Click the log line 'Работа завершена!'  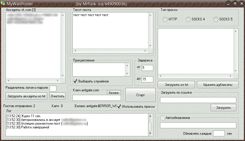point(28,127)
